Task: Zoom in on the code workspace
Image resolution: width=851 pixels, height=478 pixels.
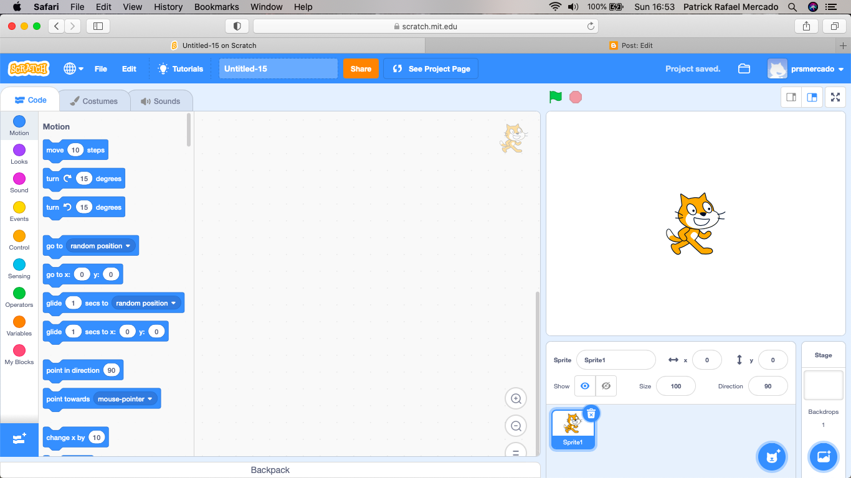Action: tap(516, 398)
